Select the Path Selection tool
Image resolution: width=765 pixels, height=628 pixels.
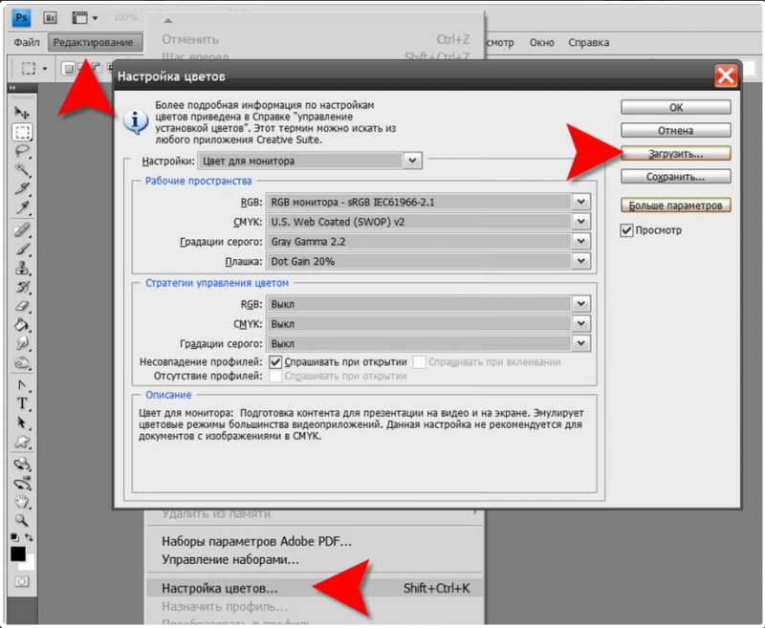[x=21, y=422]
